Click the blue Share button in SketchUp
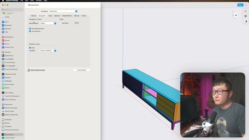249x140 pixels. (x=240, y=5)
